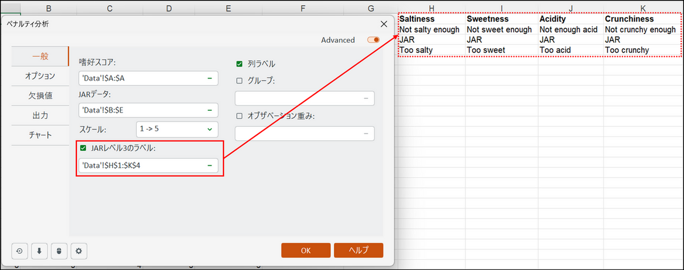Enable the オブザベーション重み checkbox

(239, 116)
